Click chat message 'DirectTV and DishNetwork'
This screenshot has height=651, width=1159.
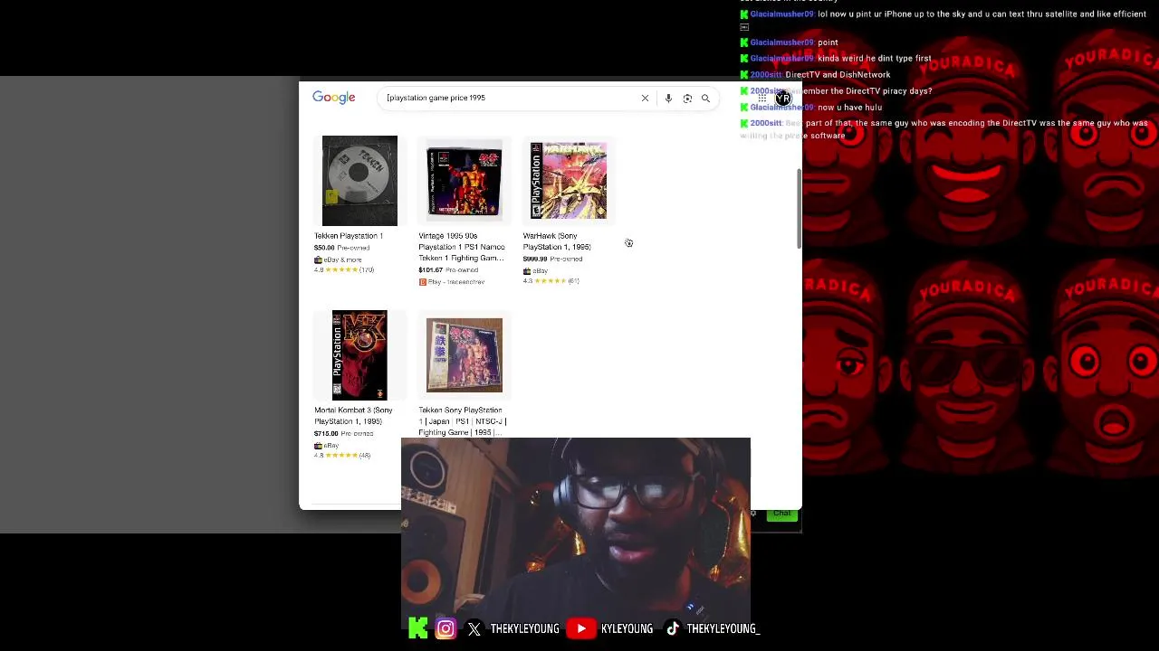coord(838,75)
